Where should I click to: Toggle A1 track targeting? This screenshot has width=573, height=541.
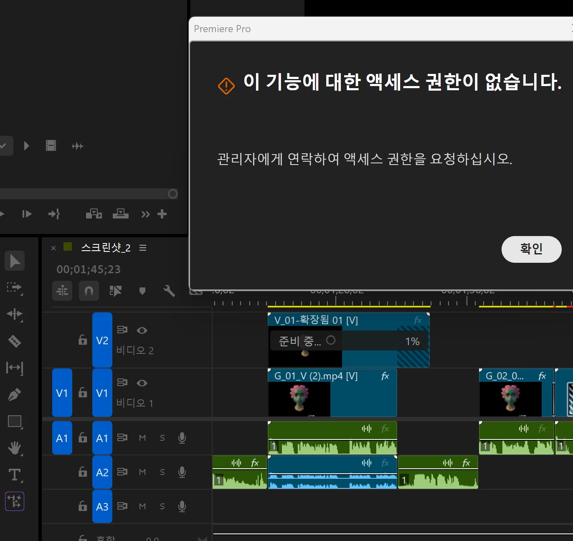click(x=102, y=438)
